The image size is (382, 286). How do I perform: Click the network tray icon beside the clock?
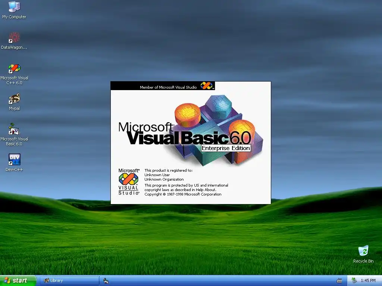(354, 280)
